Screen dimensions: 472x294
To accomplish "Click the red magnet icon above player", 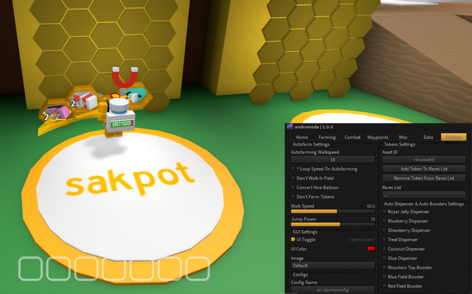I will pos(125,77).
